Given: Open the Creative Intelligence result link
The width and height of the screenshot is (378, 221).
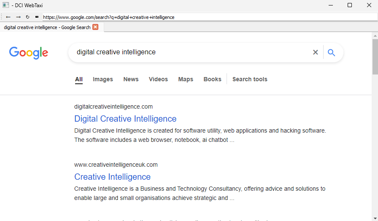Looking at the screenshot, I should tap(112, 177).
